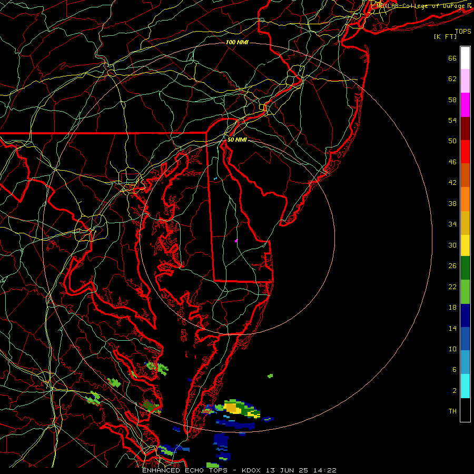Click the legend value 66

[x=452, y=58]
